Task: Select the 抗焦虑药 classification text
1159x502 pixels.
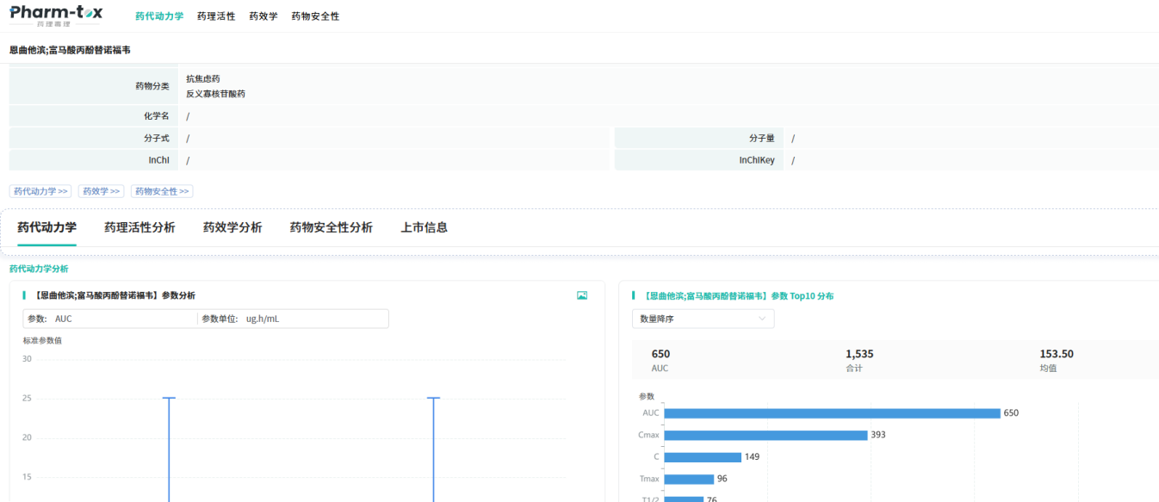Action: (x=203, y=78)
